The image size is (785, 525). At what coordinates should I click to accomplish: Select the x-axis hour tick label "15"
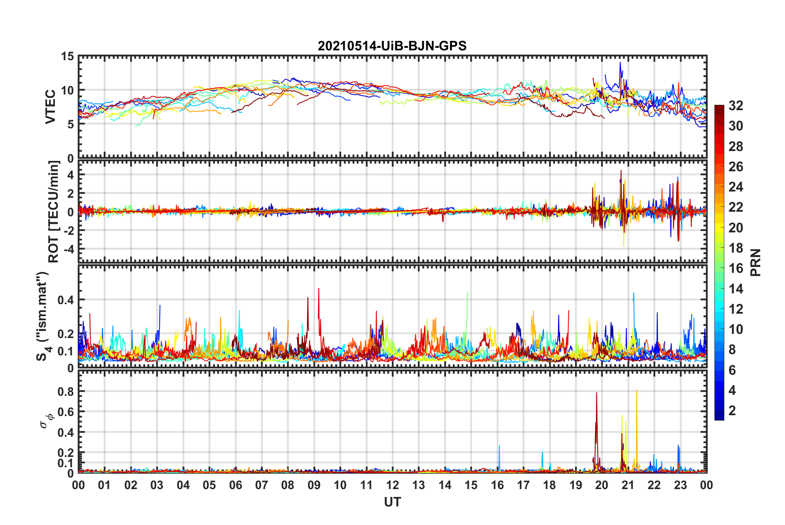471,485
